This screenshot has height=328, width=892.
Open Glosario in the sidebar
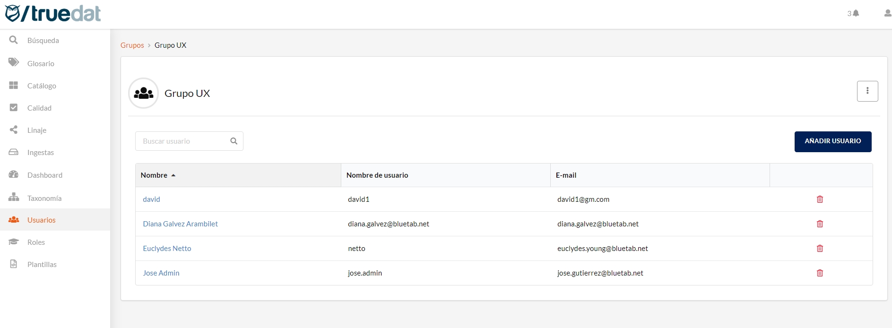(41, 64)
